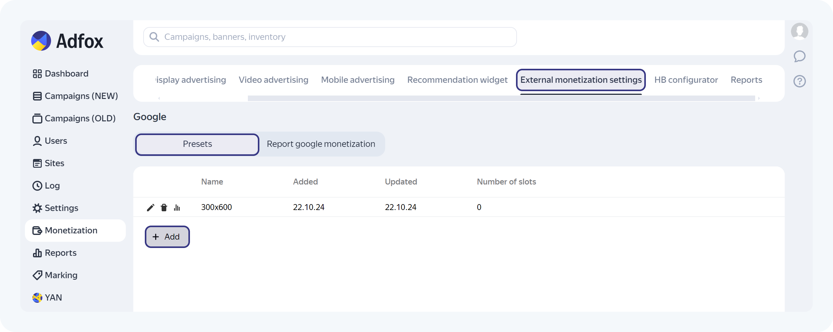Open the chat bubble icon
Screen dimensions: 833x332
coord(799,56)
